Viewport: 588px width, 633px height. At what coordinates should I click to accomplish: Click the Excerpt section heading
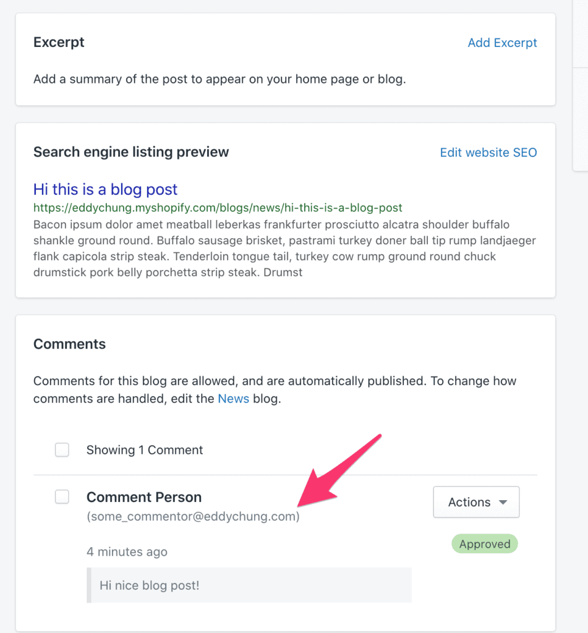(x=59, y=43)
